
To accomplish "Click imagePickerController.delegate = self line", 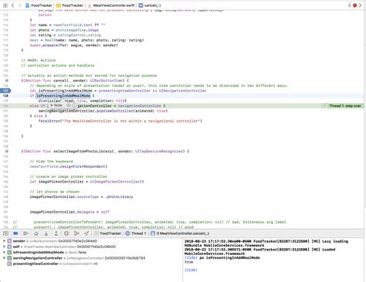I will tap(69, 212).
